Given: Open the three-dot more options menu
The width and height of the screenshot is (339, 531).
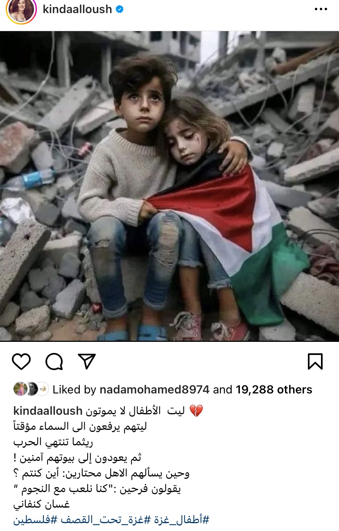Looking at the screenshot, I should click(321, 9).
